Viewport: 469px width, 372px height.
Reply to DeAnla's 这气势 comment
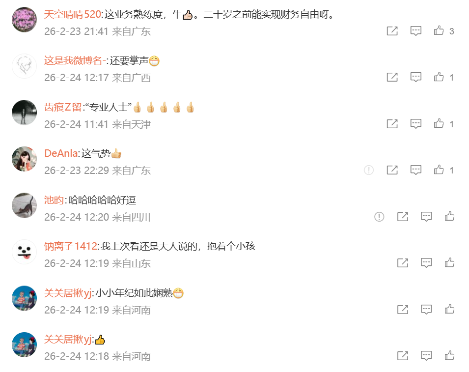coord(416,170)
